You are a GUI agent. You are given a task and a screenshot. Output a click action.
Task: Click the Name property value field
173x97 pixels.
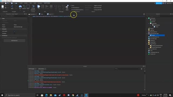(20, 25)
